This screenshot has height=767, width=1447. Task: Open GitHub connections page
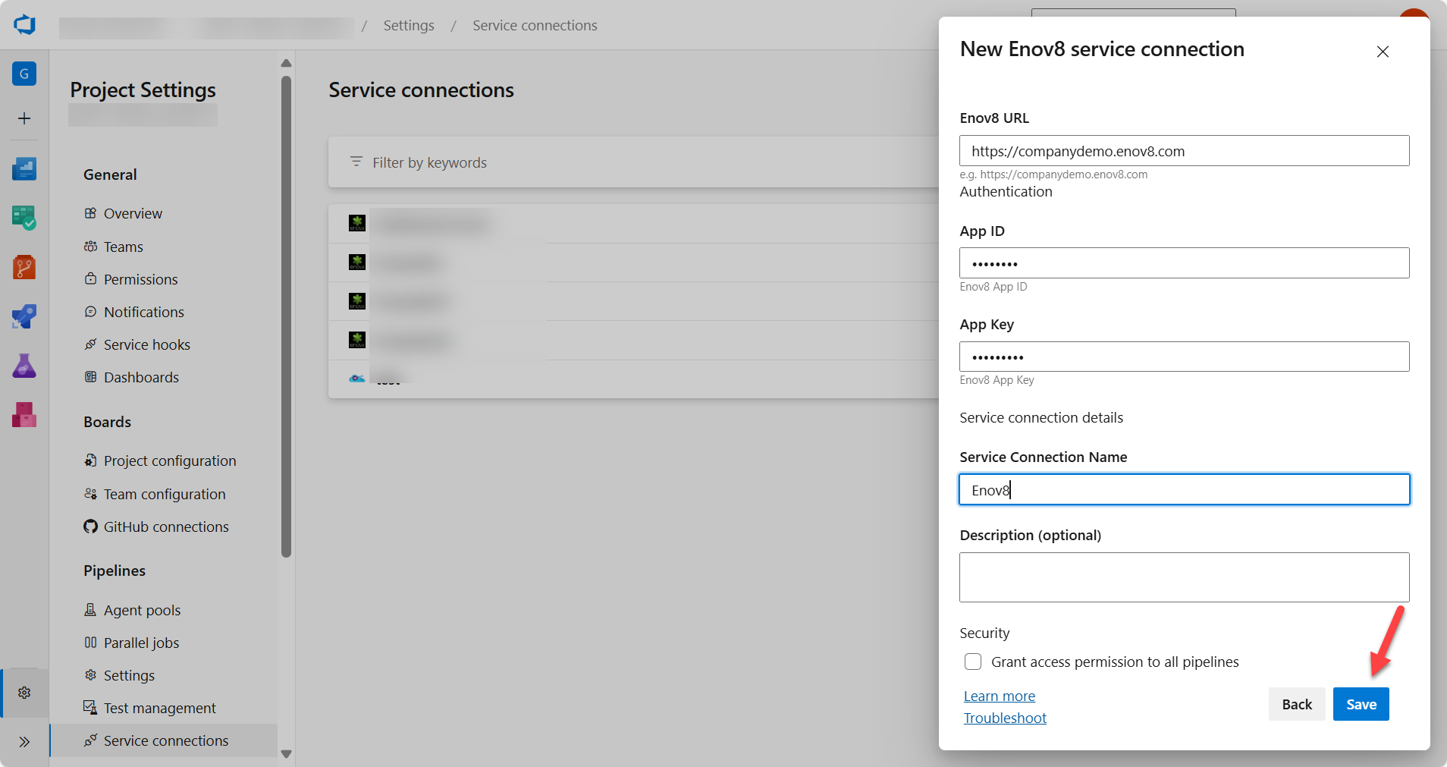(166, 527)
